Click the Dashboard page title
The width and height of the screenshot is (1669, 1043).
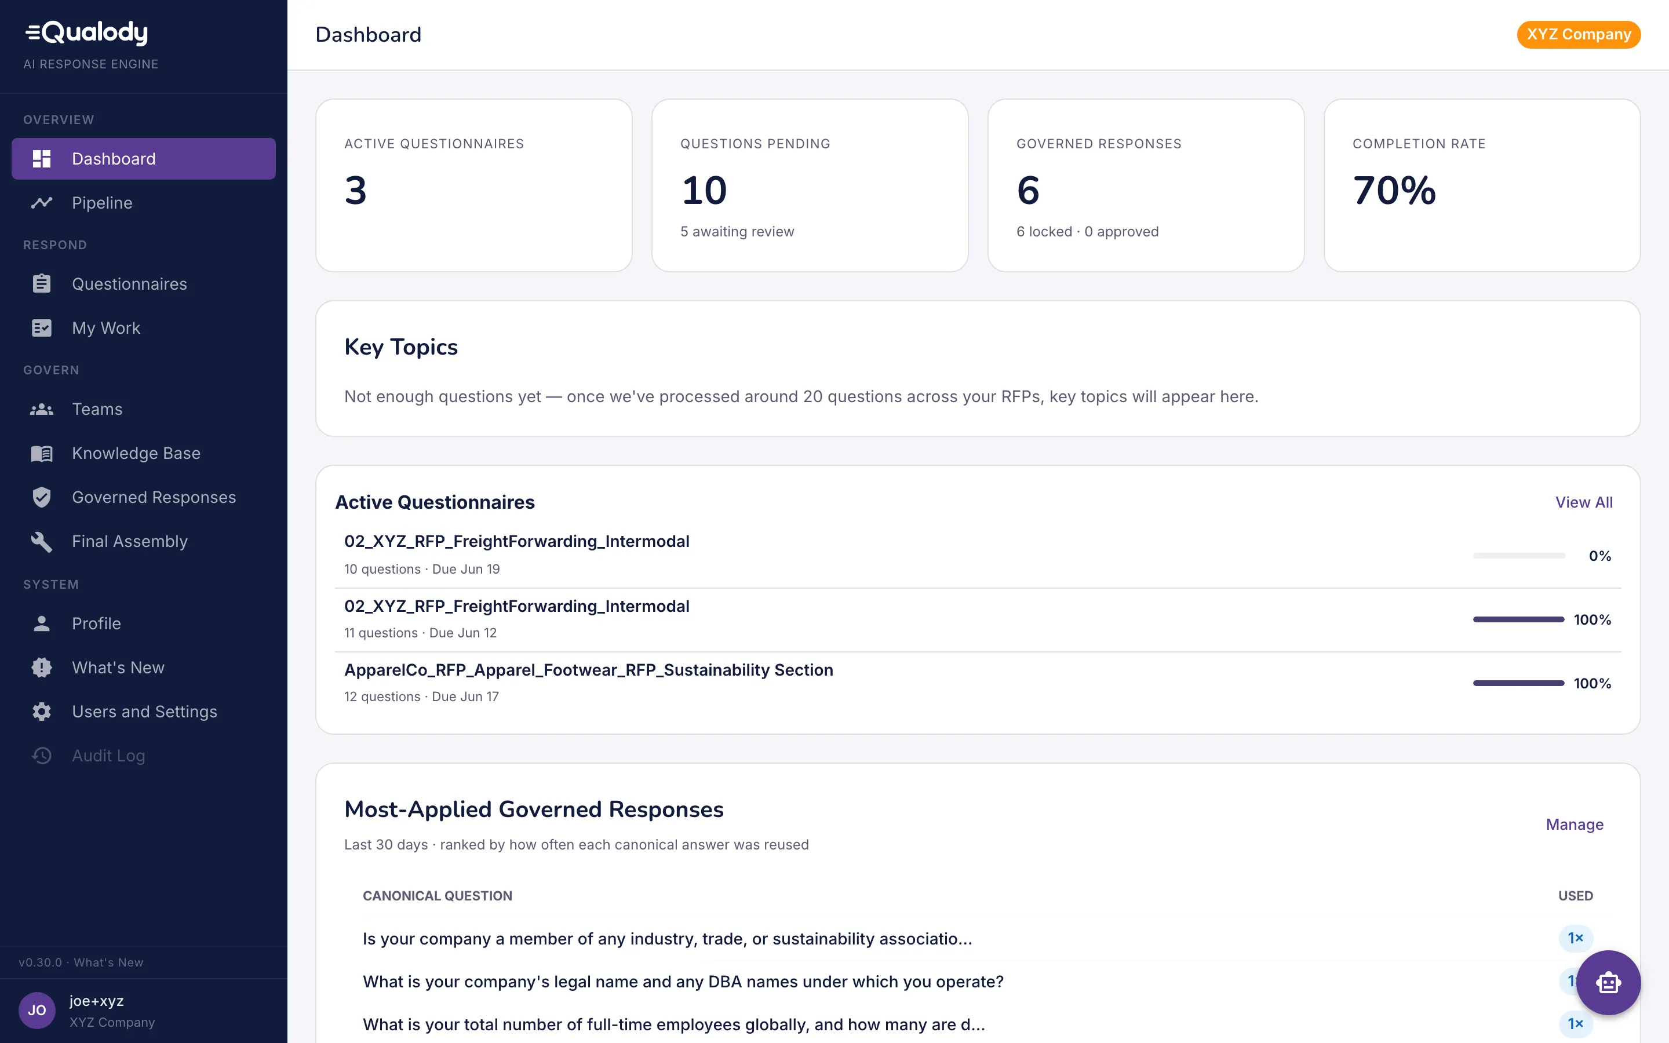click(369, 35)
